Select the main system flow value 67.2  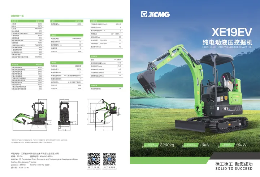pos(119,63)
